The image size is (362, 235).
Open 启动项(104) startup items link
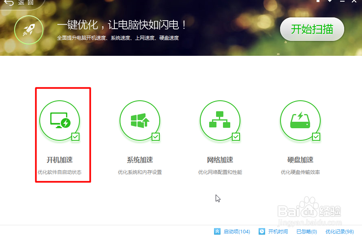(x=237, y=231)
